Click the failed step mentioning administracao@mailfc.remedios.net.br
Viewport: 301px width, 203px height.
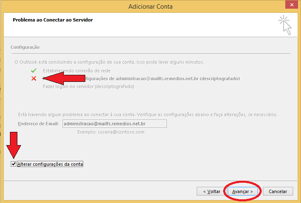[142, 79]
